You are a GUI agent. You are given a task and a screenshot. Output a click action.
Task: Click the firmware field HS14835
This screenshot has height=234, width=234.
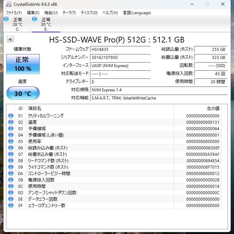(120, 50)
